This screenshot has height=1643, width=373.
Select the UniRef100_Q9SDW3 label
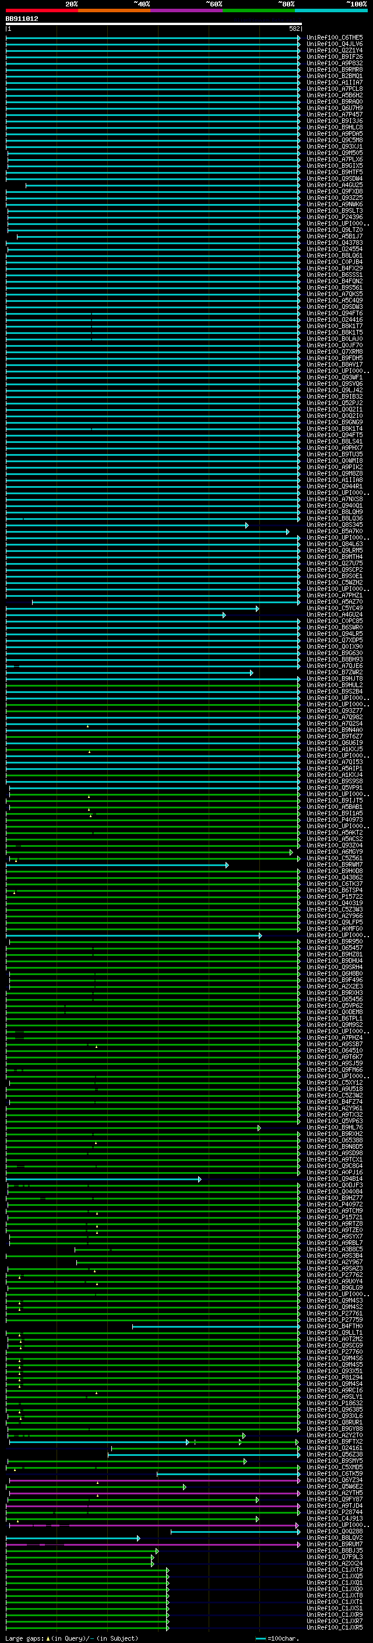click(334, 307)
